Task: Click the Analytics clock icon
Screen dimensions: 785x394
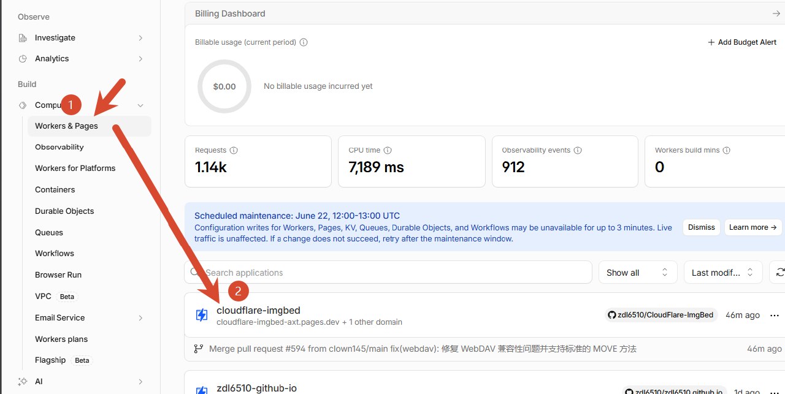Action: pyautogui.click(x=23, y=59)
